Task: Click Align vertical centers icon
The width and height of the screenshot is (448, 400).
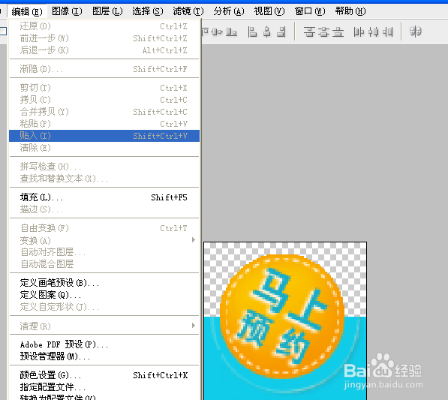Action: pos(217,32)
